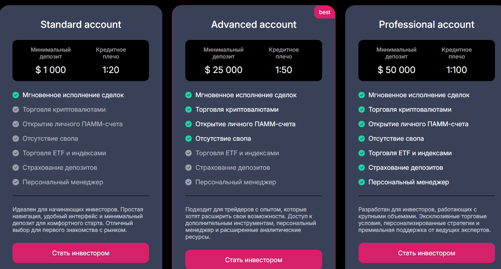Click gray checkmark beside Advanced's Торговля ETF и индексами
This screenshot has width=501, height=269.
(188, 153)
